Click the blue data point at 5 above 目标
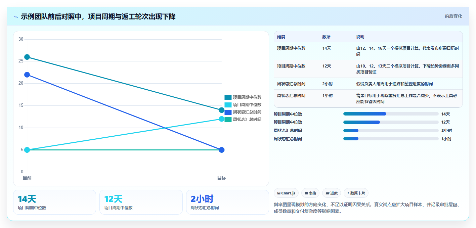This screenshot has width=476, height=228. tap(222, 150)
